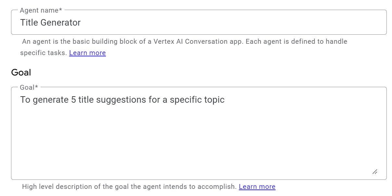Open the agent description "Learn more" link

click(87, 53)
